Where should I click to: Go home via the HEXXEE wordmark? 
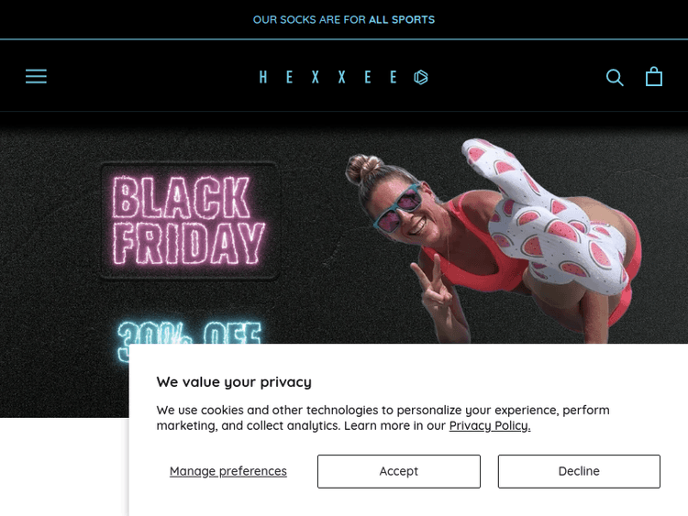328,77
